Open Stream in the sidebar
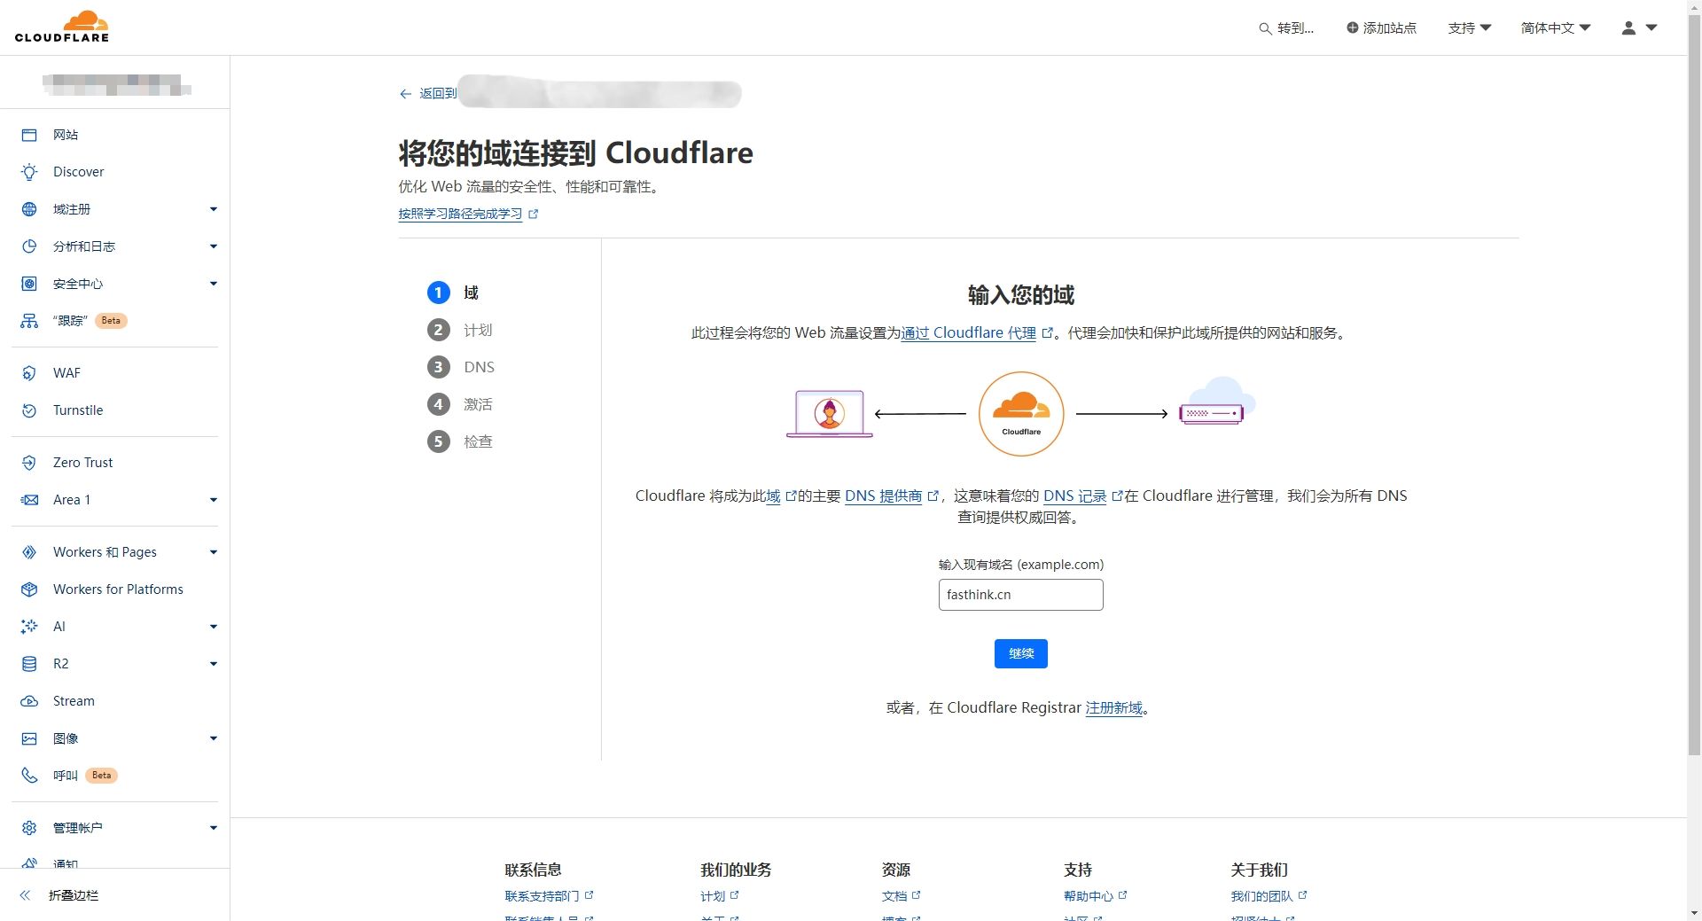 pyautogui.click(x=74, y=701)
